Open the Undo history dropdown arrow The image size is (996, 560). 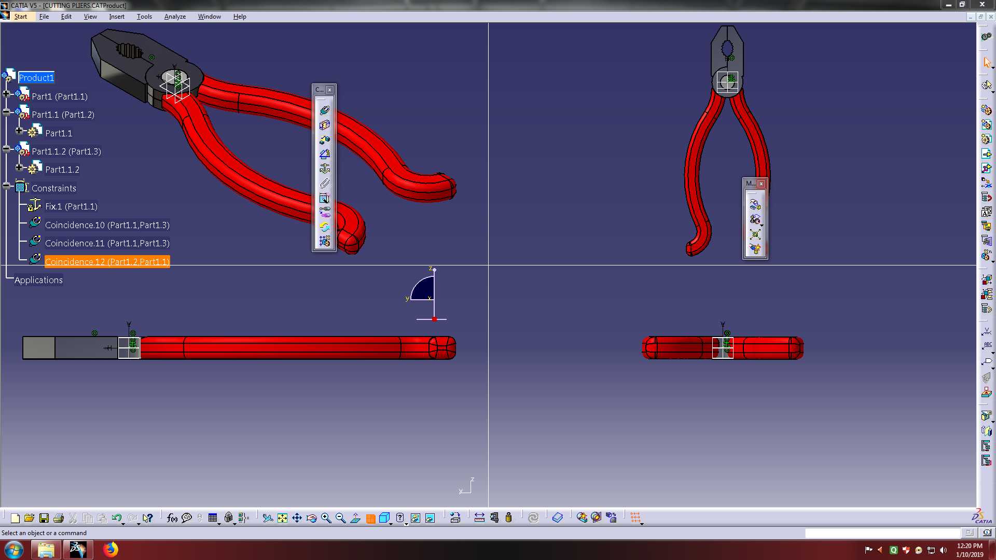pyautogui.click(x=123, y=524)
